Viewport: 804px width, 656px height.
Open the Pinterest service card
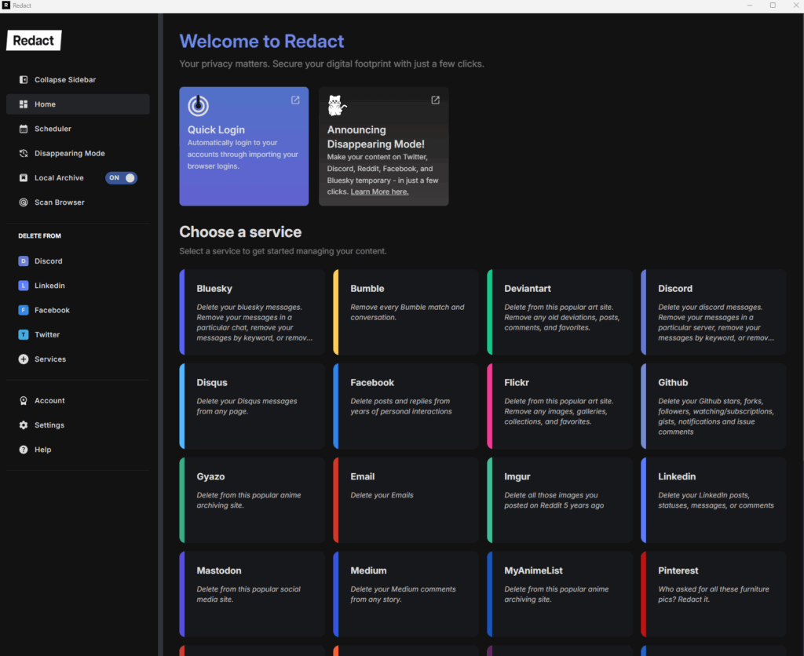tap(714, 593)
